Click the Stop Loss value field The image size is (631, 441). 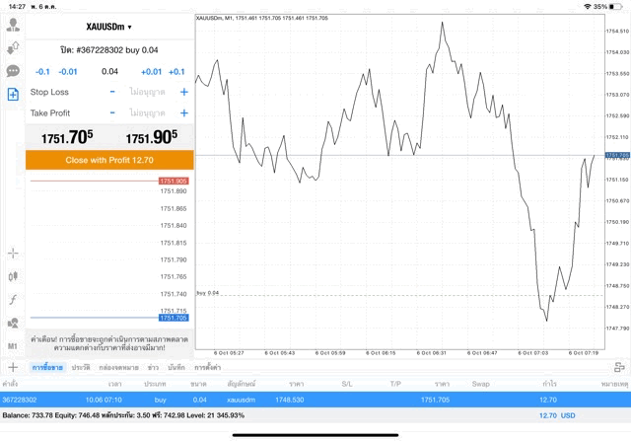pos(148,92)
